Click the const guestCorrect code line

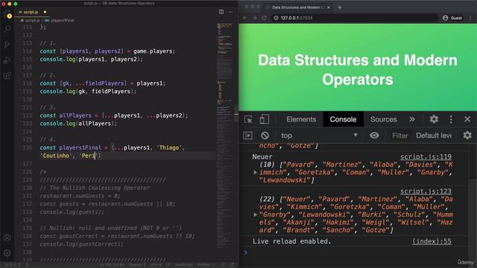pyautogui.click(x=118, y=236)
